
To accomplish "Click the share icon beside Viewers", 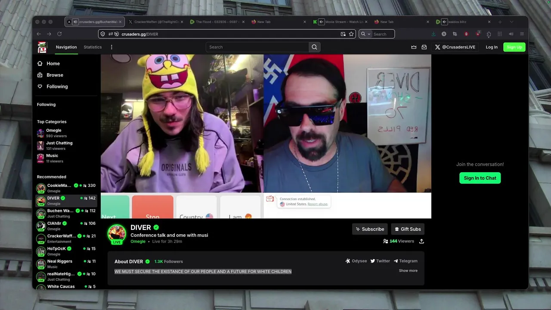I will 421,241.
